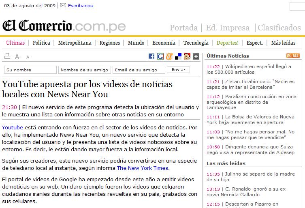Open the Regiones tab
Screen dimensions: 305x208
tap(110, 43)
